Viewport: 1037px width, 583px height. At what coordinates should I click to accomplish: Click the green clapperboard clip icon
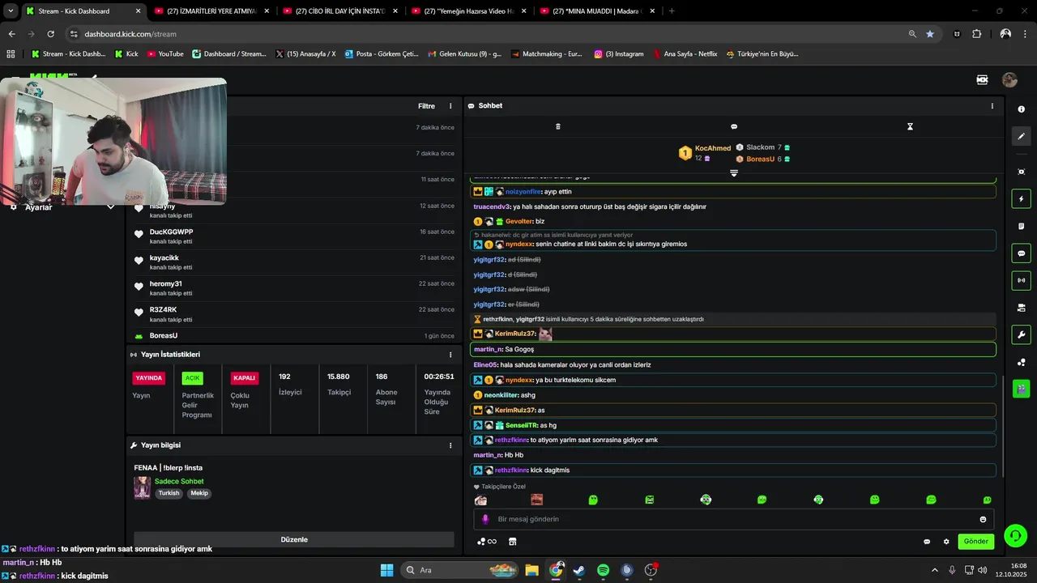pos(1021,389)
